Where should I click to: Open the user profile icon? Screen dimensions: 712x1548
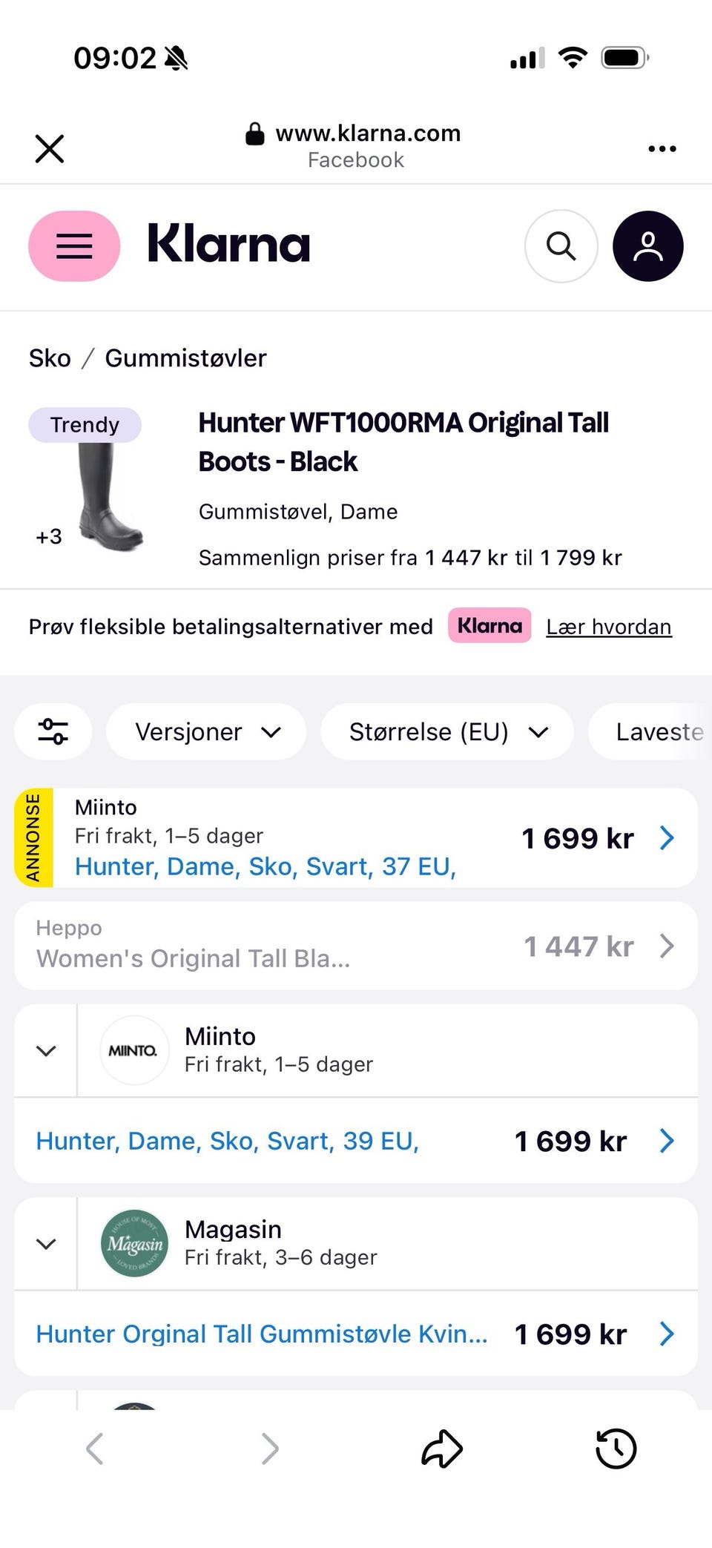[647, 246]
